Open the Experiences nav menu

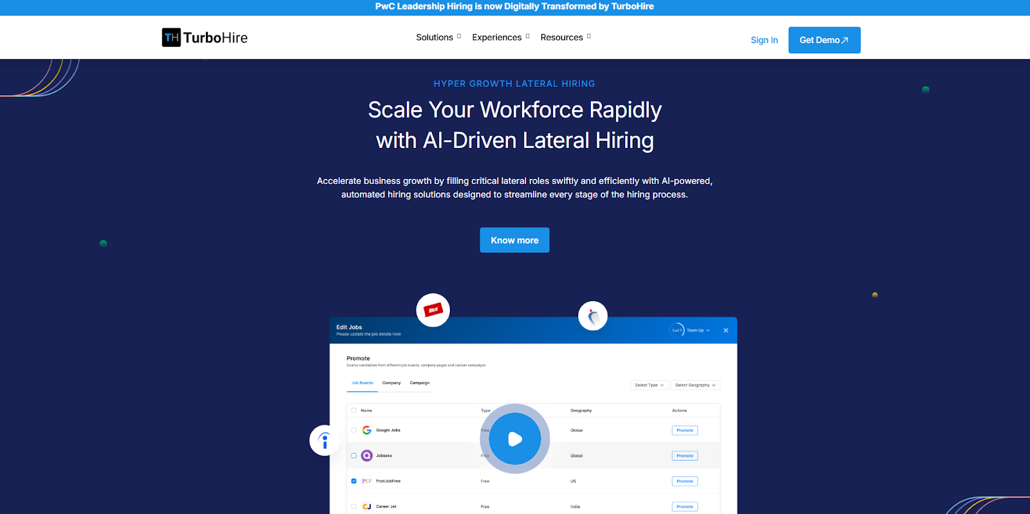[497, 37]
